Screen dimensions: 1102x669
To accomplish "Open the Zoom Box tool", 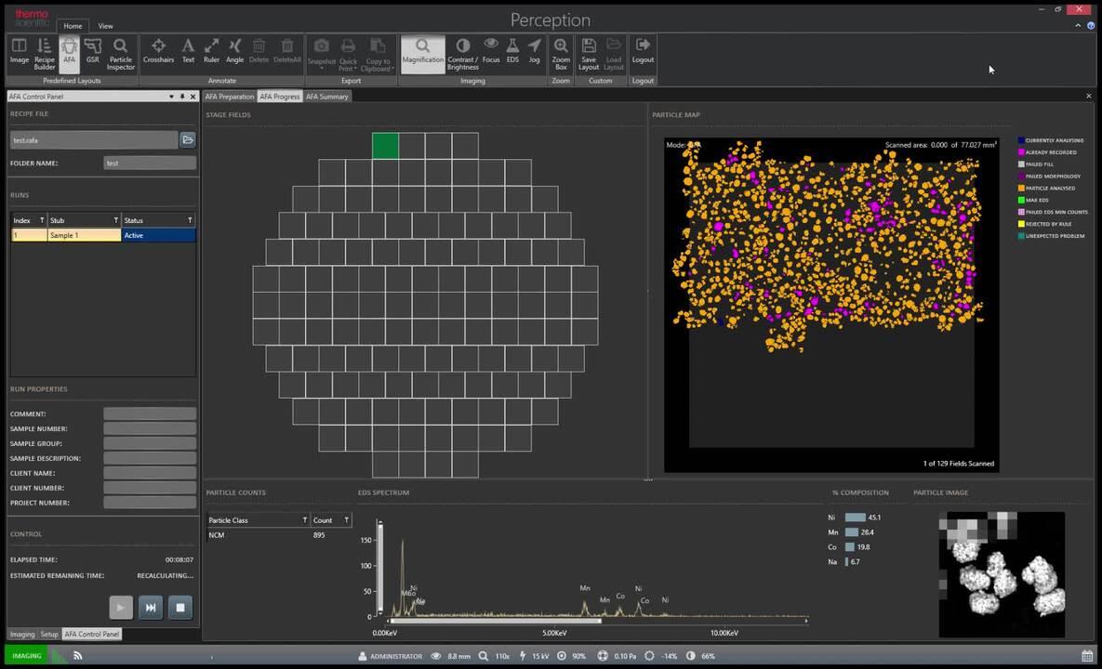I will click(561, 54).
